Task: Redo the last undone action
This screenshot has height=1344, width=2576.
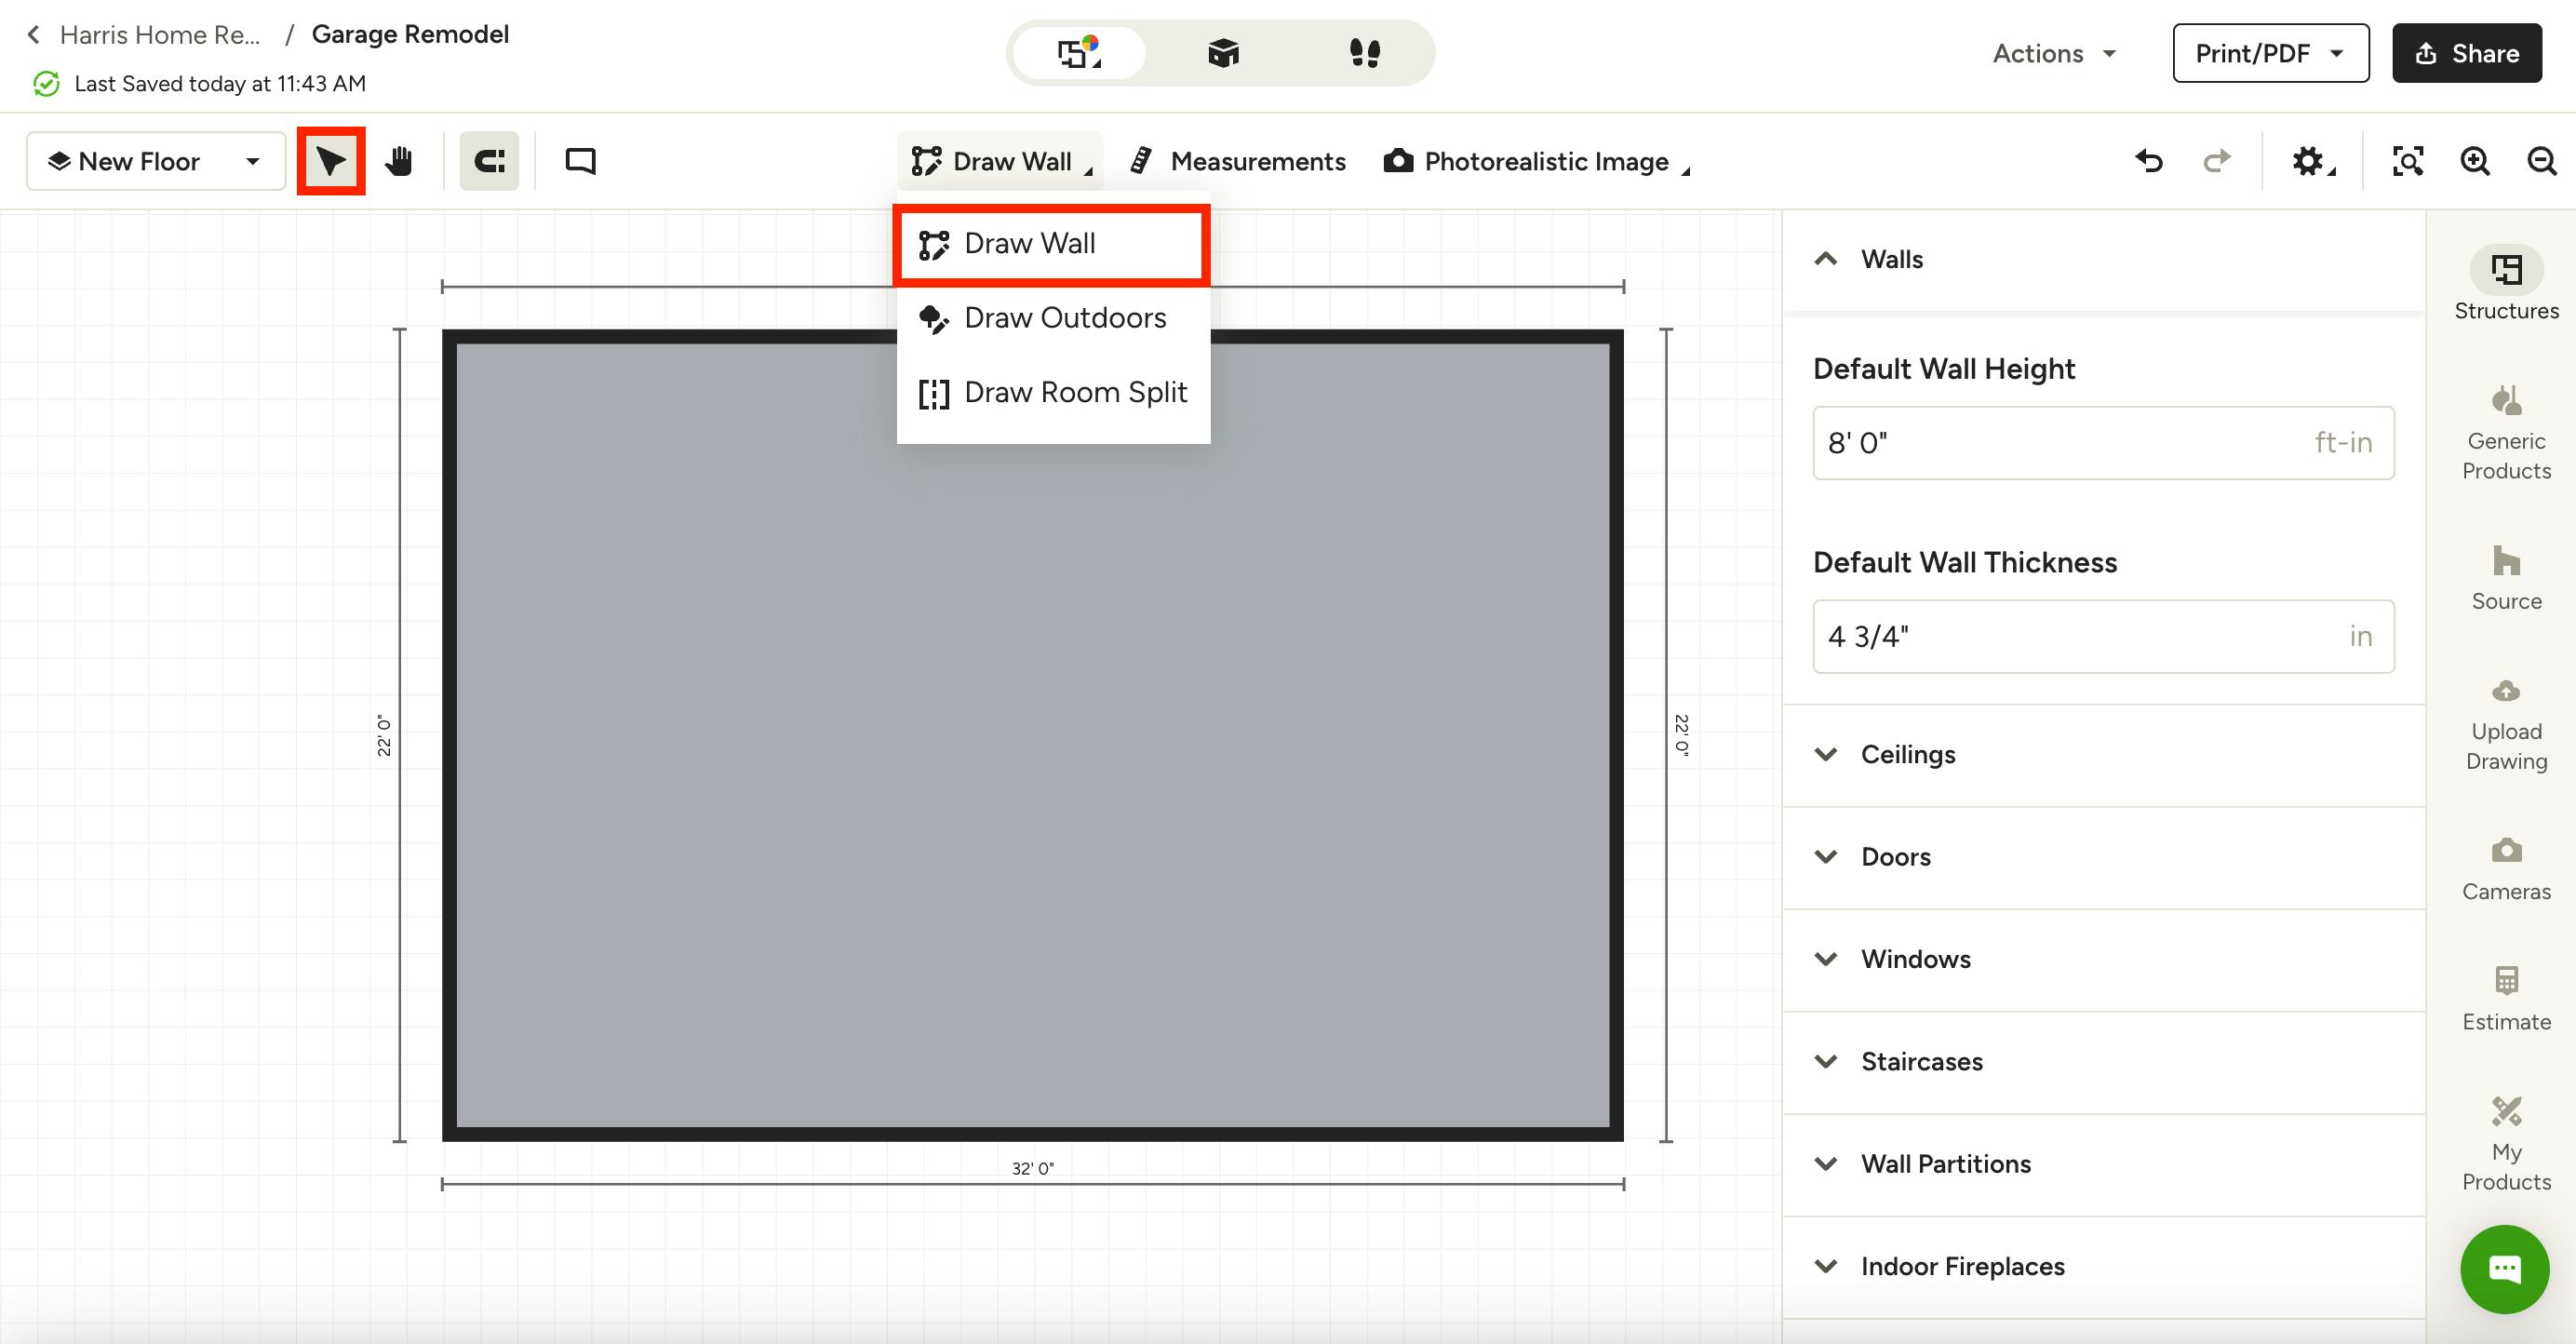Action: point(2217,161)
